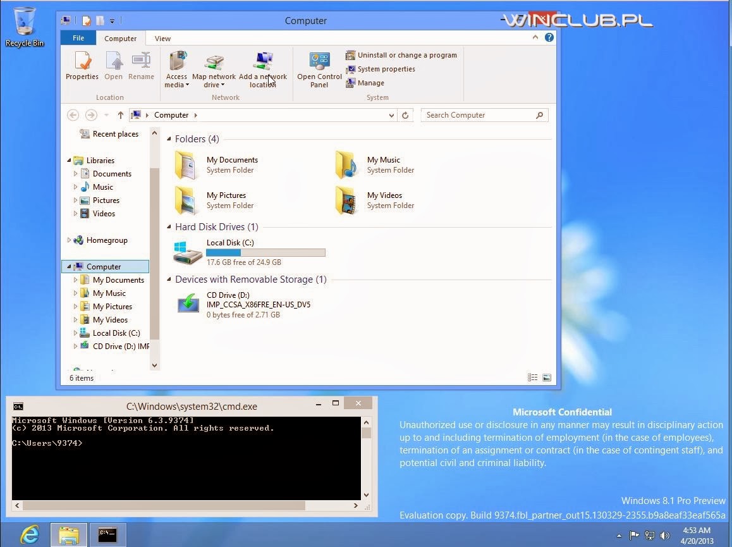Select My Videos folder icon
The height and width of the screenshot is (547, 732).
tap(346, 200)
